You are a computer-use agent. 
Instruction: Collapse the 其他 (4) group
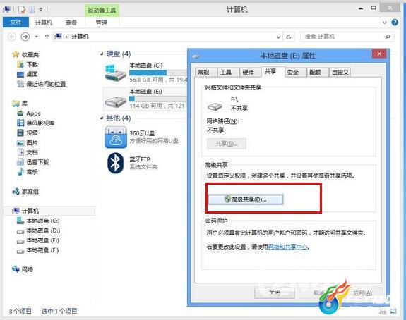coord(102,118)
